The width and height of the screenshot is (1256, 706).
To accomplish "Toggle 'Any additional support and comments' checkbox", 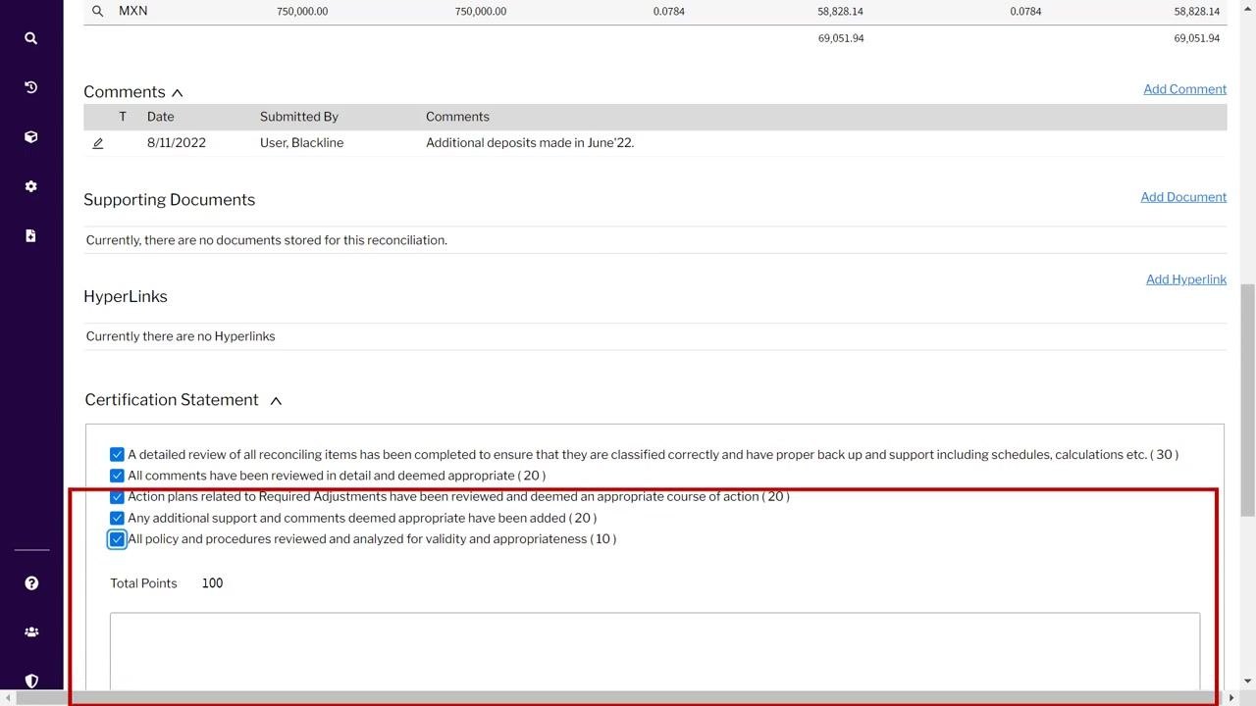I will (117, 518).
